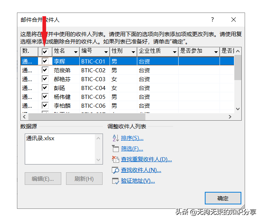Click the 数. column header
Screen dimensions: 262x221
[x=30, y=52]
